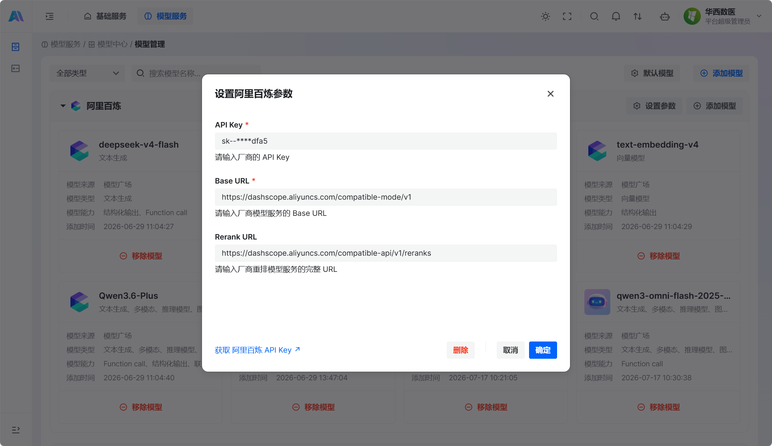Click the up-down arrows transfer icon

(x=638, y=16)
